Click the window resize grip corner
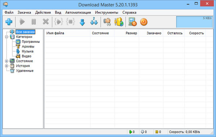The image size is (216, 137). [212, 132]
